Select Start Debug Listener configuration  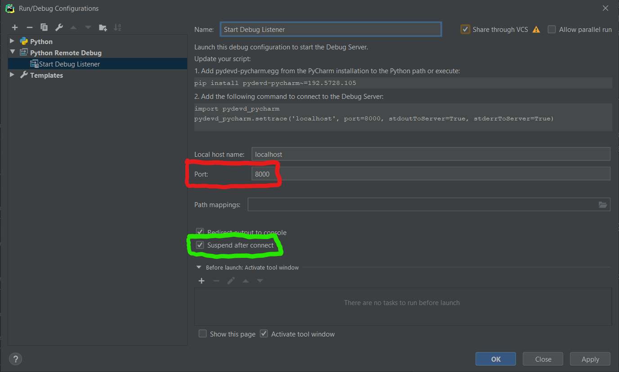(98, 64)
